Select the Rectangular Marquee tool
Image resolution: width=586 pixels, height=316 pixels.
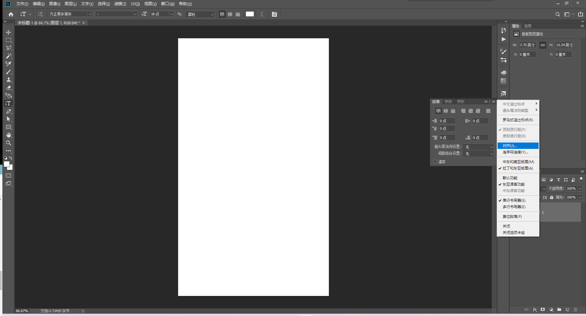[x=9, y=40]
